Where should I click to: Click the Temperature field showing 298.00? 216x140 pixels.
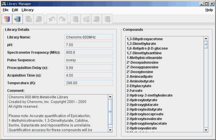(x=89, y=83)
